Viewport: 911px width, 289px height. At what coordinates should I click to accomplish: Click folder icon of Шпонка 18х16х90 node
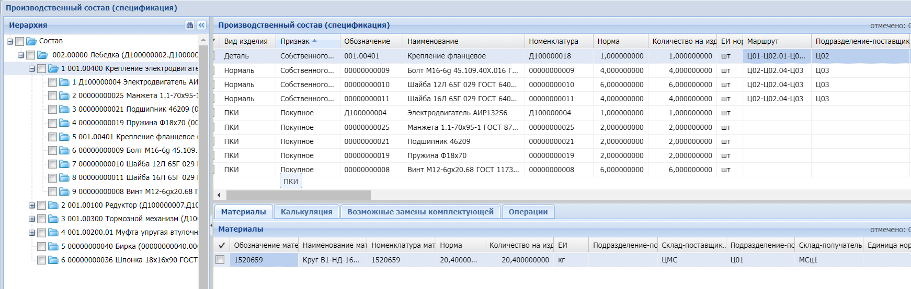pyautogui.click(x=53, y=260)
